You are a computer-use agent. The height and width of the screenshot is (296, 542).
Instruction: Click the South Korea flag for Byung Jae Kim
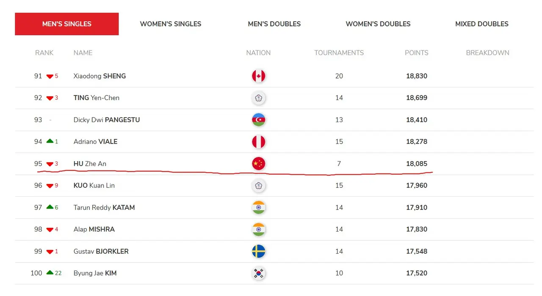pos(258,273)
